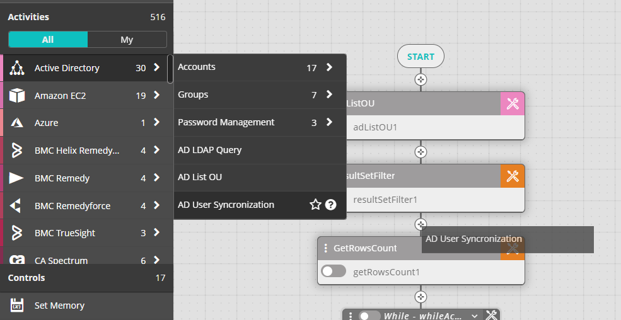Open settings wrench on resultSetFilter1 node
This screenshot has height=320, width=621.
click(x=513, y=176)
